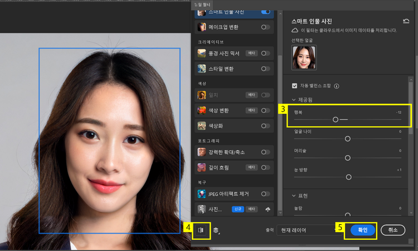418x251 pixels.
Task: Enable the 깊이 흐림 toggle
Action: pyautogui.click(x=265, y=167)
